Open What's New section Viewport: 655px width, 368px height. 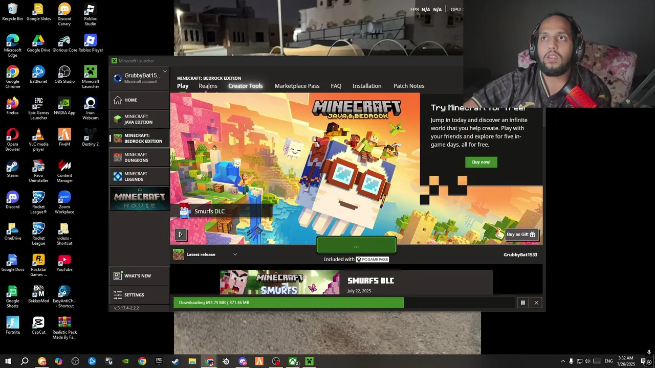[139, 275]
